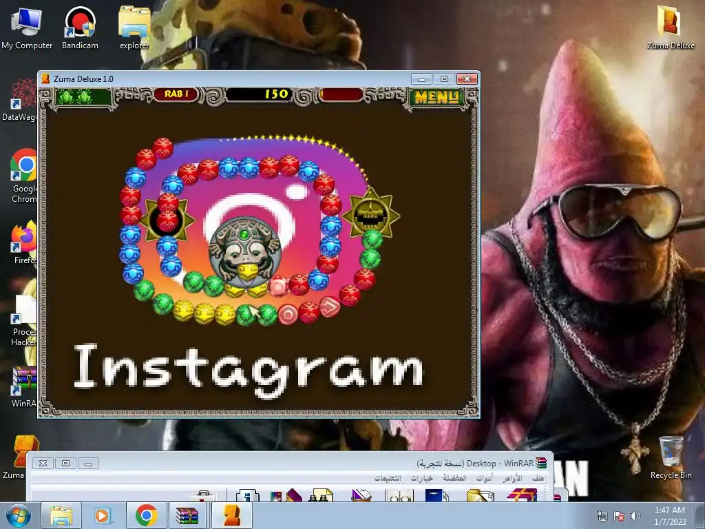Click the stone frog shooter
The width and height of the screenshot is (705, 529).
point(245,252)
